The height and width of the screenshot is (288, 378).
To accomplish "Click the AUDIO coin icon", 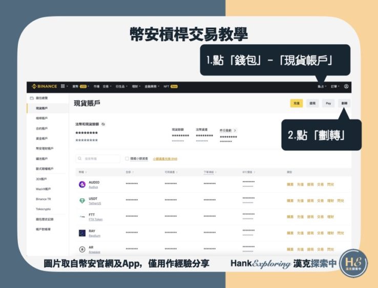I will pos(82,185).
